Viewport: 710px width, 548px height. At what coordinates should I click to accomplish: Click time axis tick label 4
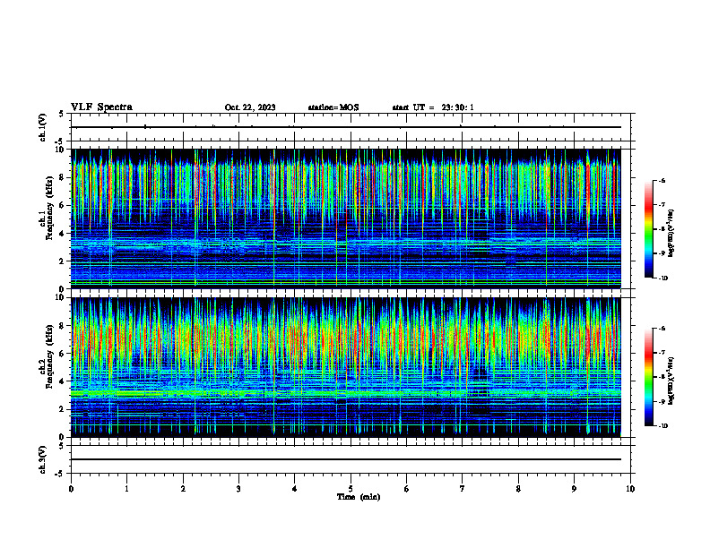tap(294, 489)
